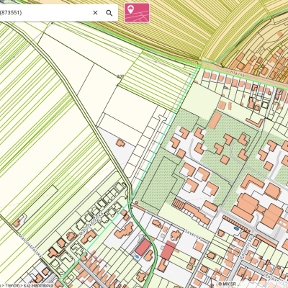The width and height of the screenshot is (288, 288).
Task: Clear the search field with the X icon
Action: 95,13
